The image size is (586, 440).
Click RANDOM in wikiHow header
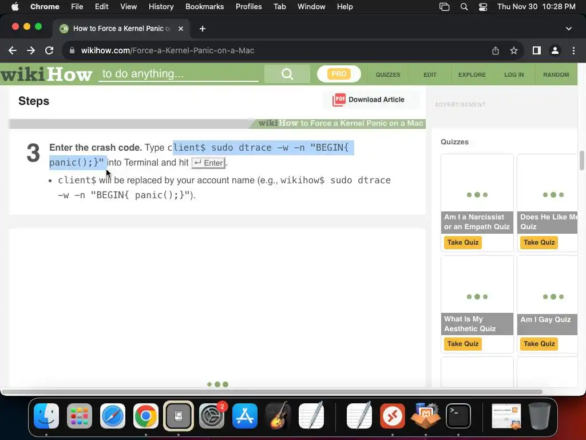point(556,75)
